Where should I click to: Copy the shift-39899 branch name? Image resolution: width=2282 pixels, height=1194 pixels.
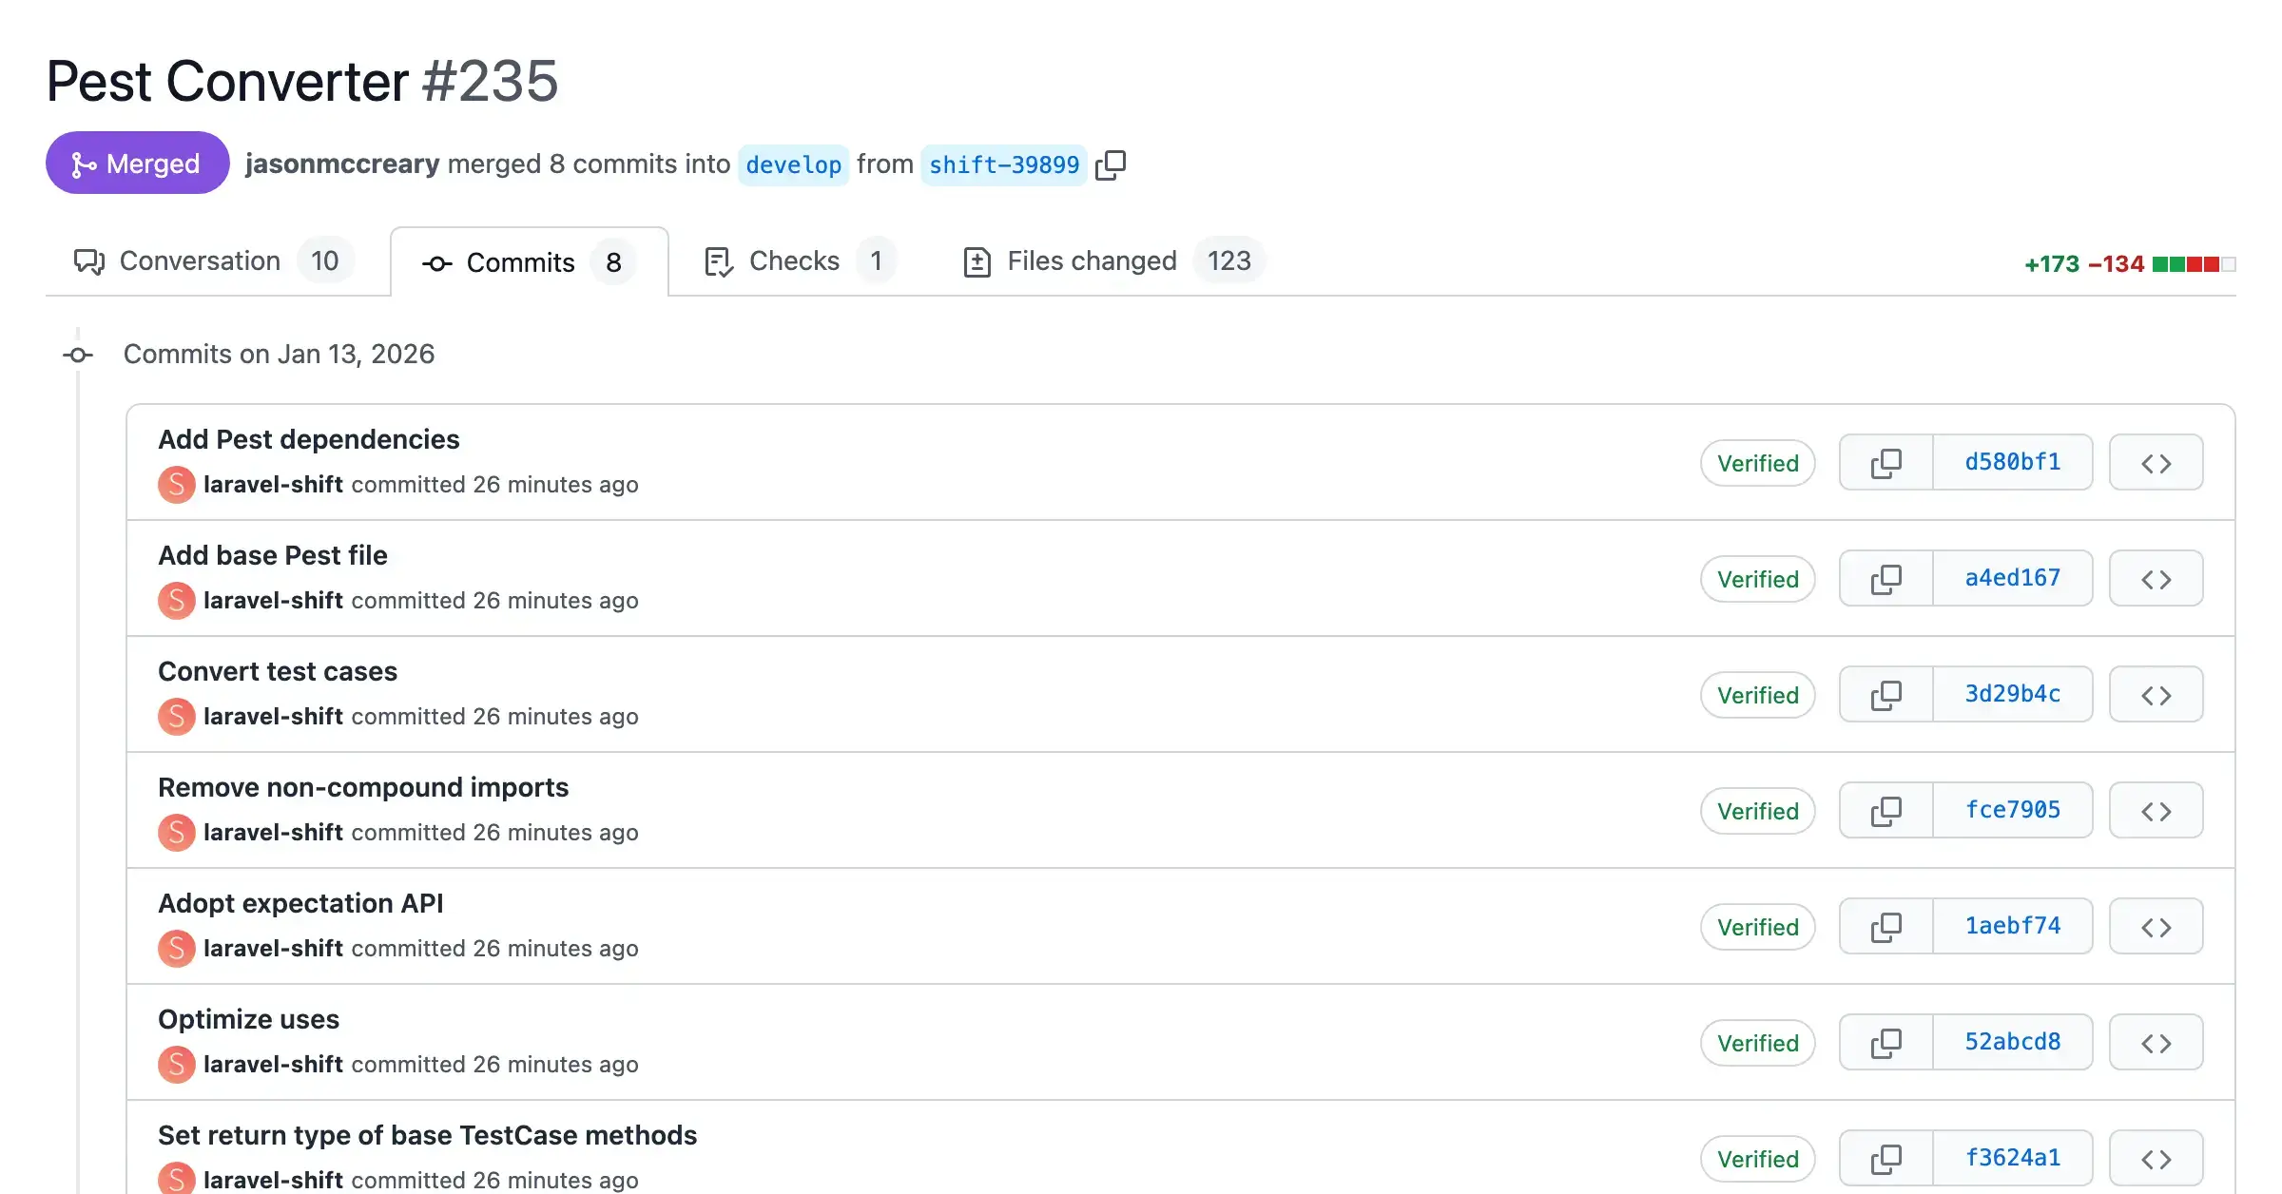[x=1111, y=164]
